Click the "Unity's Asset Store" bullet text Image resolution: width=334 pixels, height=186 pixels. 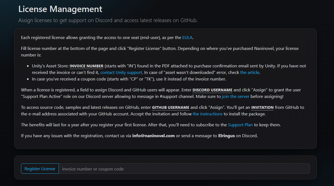tap(50, 66)
